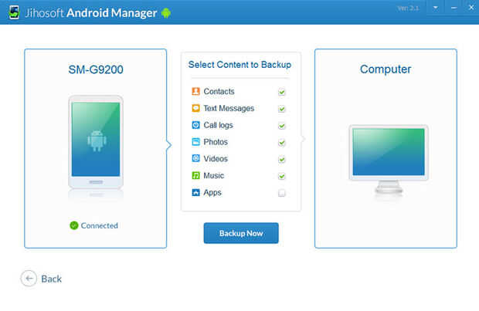
Task: Uncheck the Contacts checkbox
Action: [282, 92]
